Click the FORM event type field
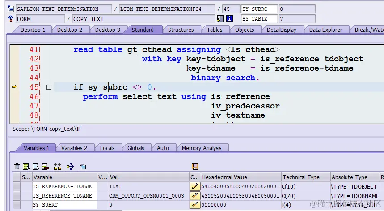Screen dimensions: 384x211 (40, 19)
